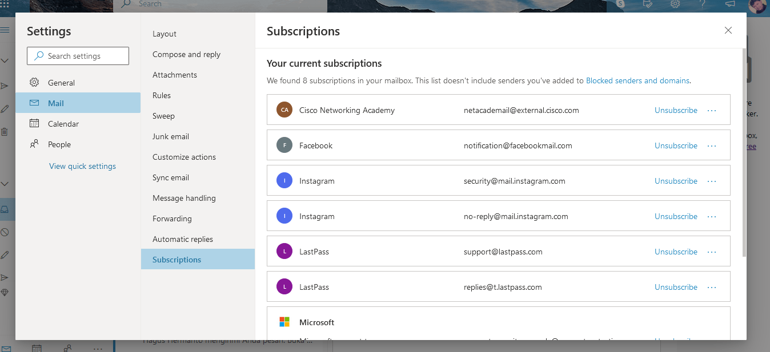Open more options for no-reply@mail.instagram.com row
This screenshot has height=352, width=770.
[712, 216]
